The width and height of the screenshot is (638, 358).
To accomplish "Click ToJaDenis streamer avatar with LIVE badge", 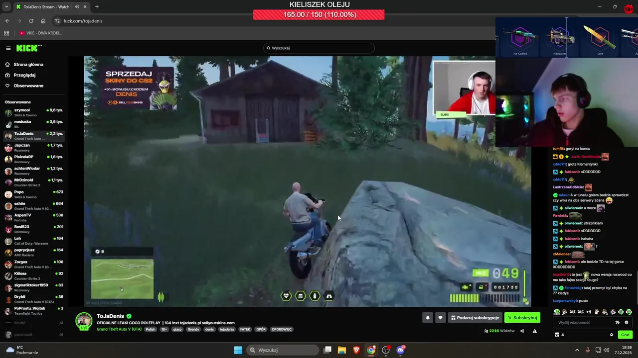I will [x=84, y=321].
